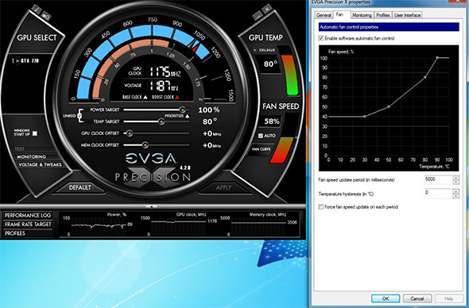Image resolution: width=469 pixels, height=308 pixels.
Task: Decrease fan speed update period with down arrow
Action: [x=455, y=182]
